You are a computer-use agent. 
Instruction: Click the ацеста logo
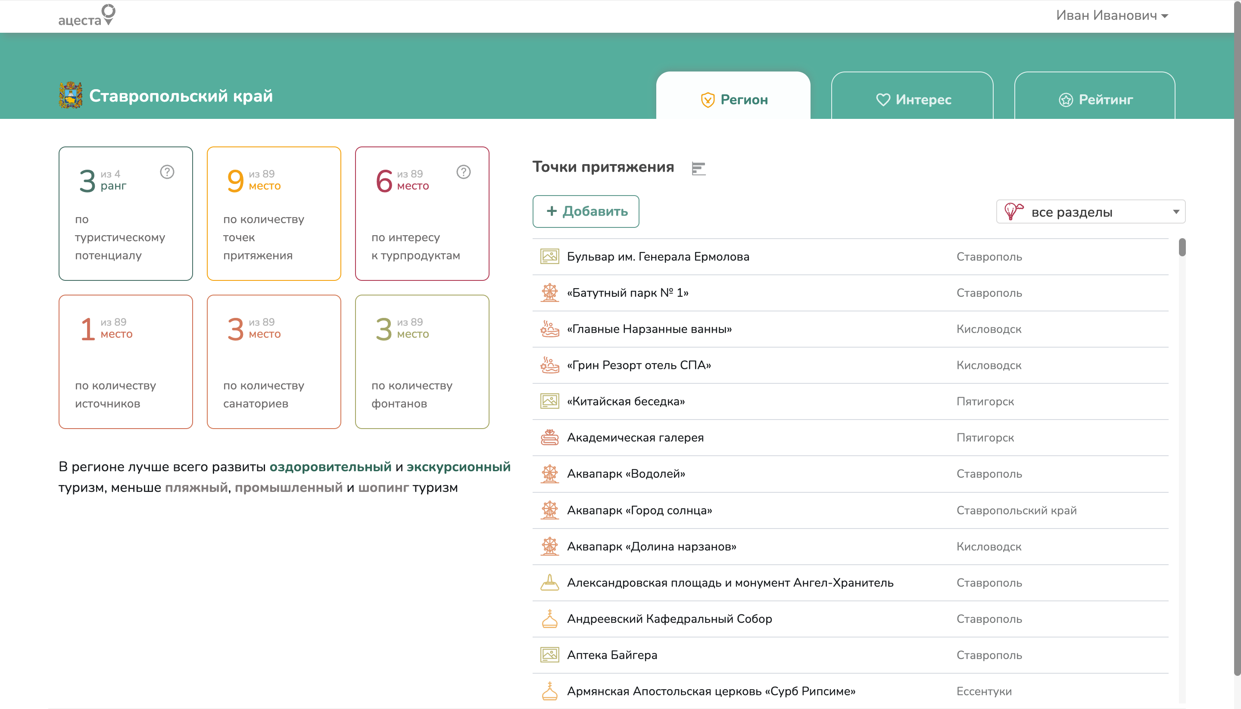coord(87,16)
